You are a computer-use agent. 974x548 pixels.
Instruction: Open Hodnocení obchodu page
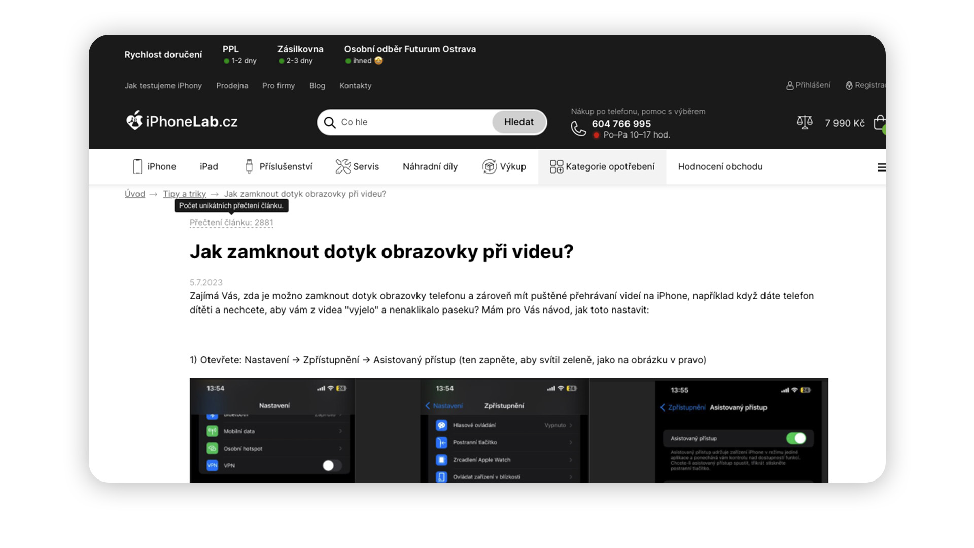720,166
